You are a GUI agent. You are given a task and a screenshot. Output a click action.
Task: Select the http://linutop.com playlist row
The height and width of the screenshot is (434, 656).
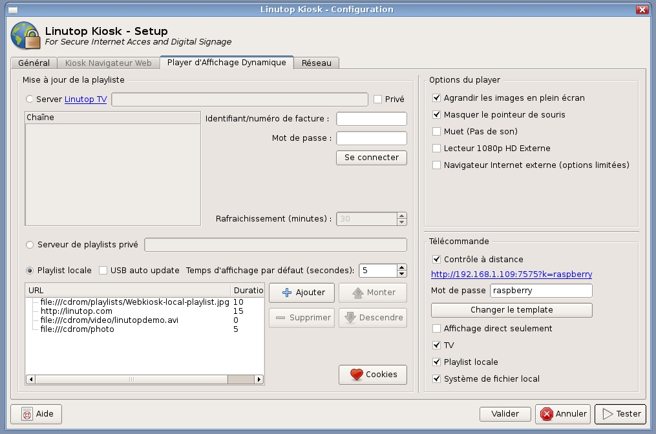[144, 311]
